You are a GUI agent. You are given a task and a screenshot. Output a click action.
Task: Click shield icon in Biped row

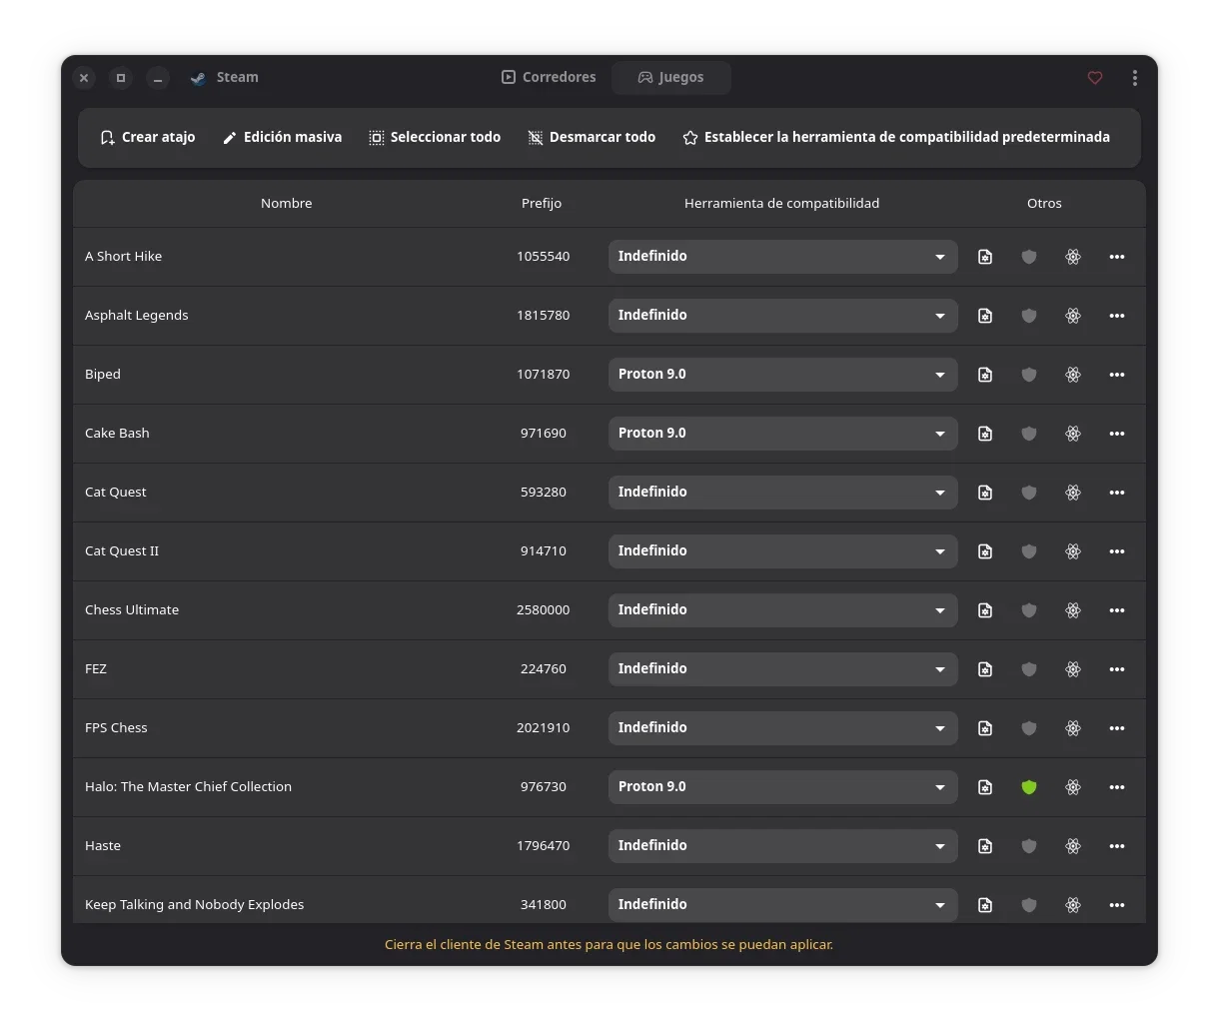coord(1029,375)
